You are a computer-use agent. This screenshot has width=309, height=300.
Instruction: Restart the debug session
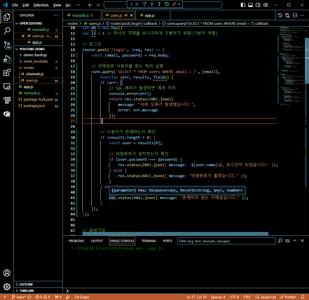coord(167,4)
